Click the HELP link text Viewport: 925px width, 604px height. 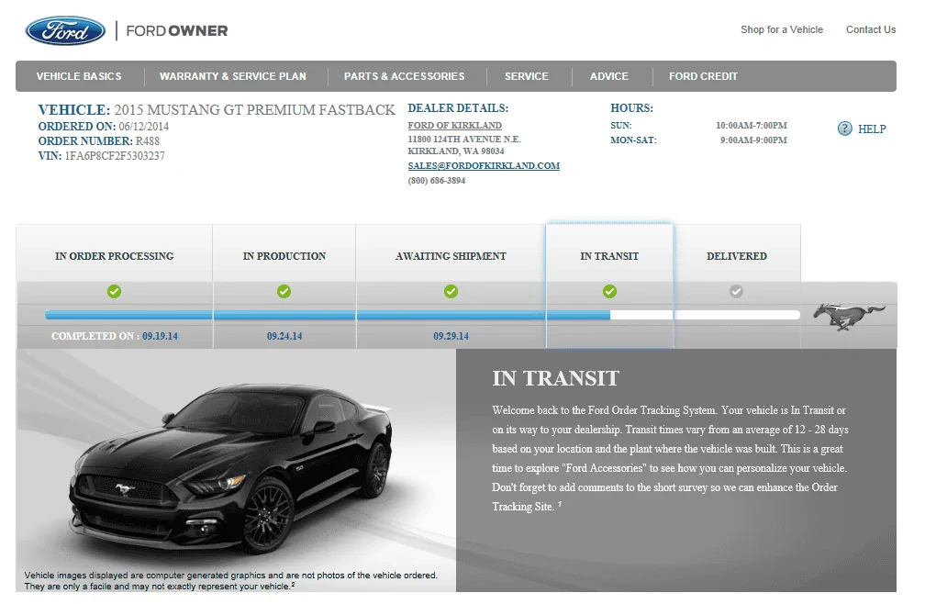(872, 129)
